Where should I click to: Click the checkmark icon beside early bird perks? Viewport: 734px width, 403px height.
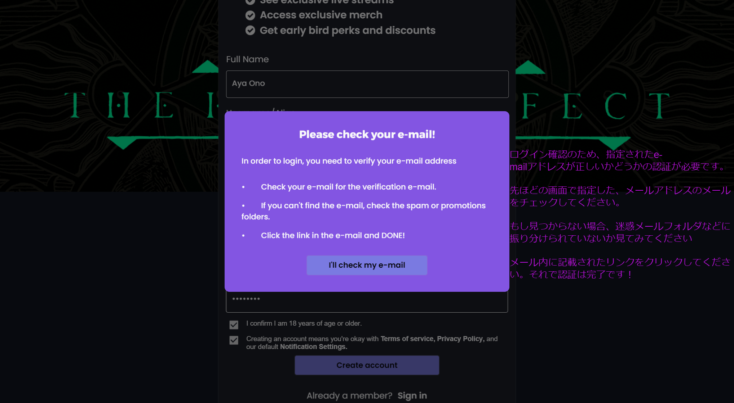click(250, 30)
